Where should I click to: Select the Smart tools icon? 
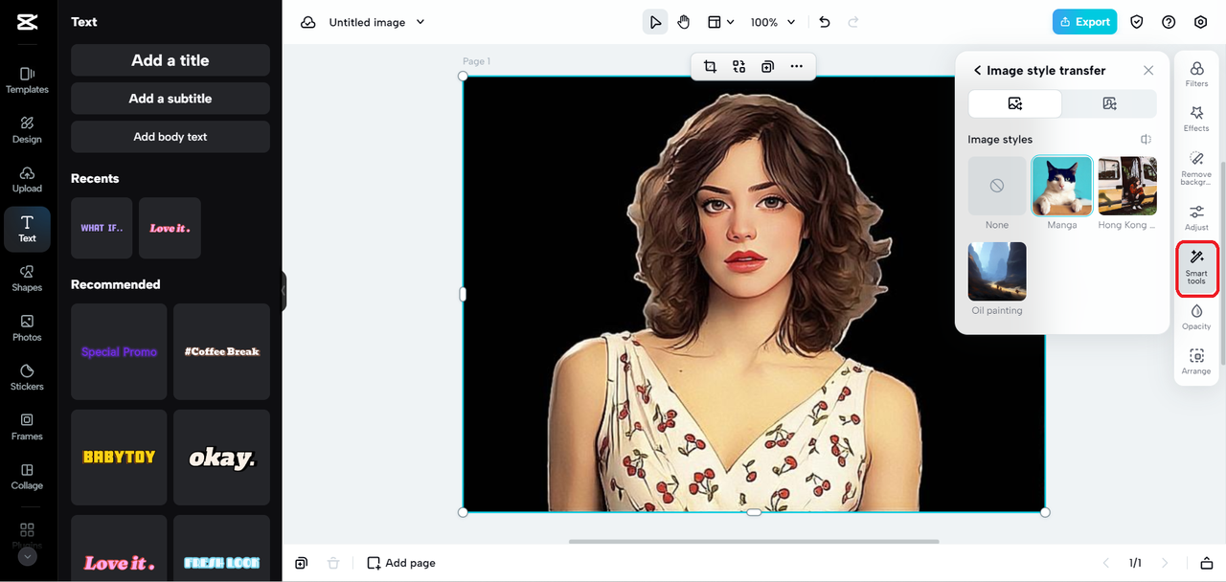1195,263
